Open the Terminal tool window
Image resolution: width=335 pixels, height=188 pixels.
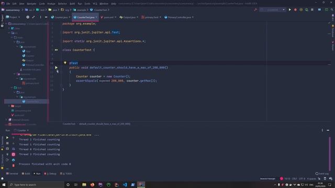pos(12,173)
